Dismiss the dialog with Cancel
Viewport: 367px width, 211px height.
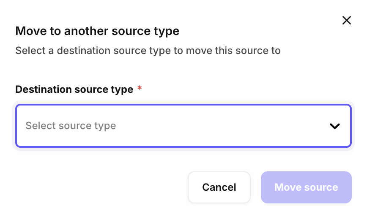click(219, 187)
